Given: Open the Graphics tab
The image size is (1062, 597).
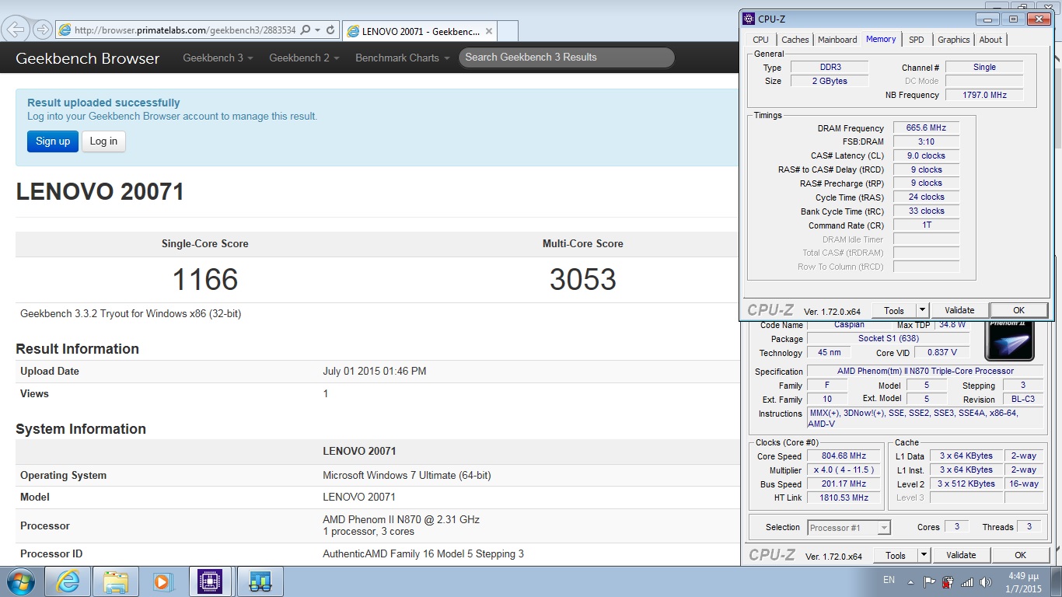Looking at the screenshot, I should point(953,40).
